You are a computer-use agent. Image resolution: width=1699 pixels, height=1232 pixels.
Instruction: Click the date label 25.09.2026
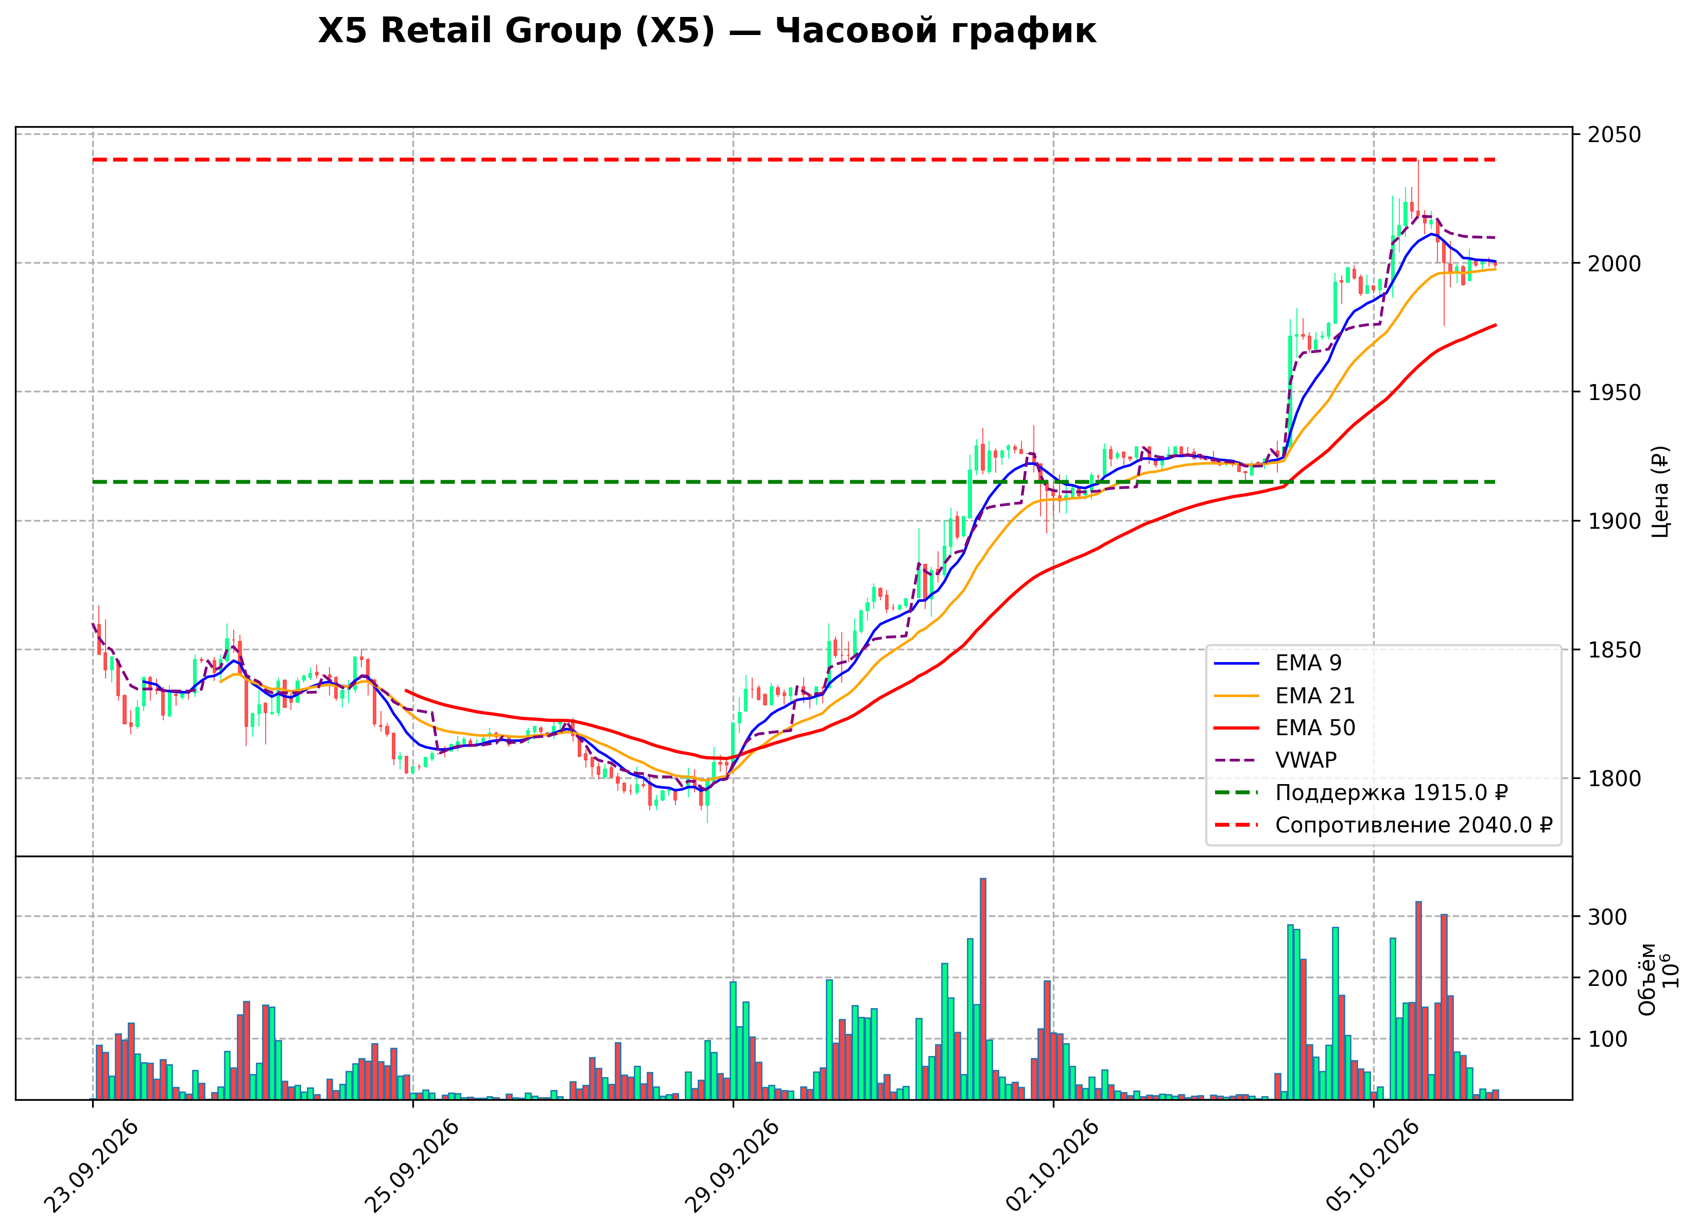point(411,1166)
